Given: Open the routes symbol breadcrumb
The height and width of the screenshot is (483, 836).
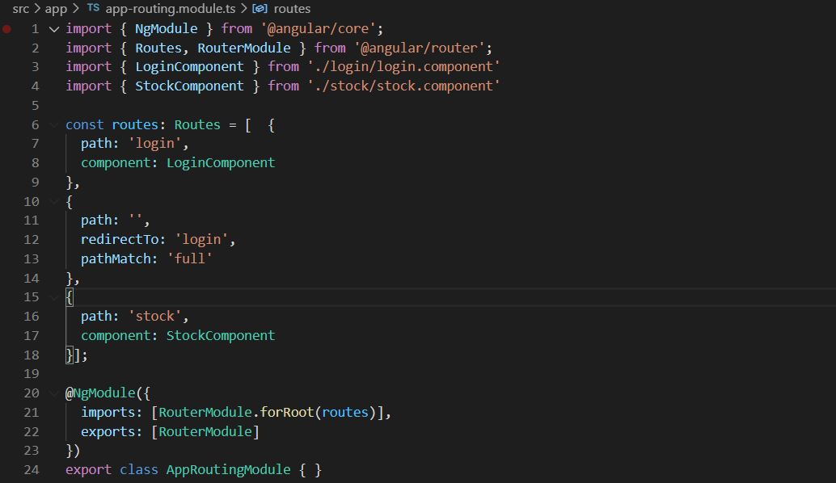Looking at the screenshot, I should 292,9.
